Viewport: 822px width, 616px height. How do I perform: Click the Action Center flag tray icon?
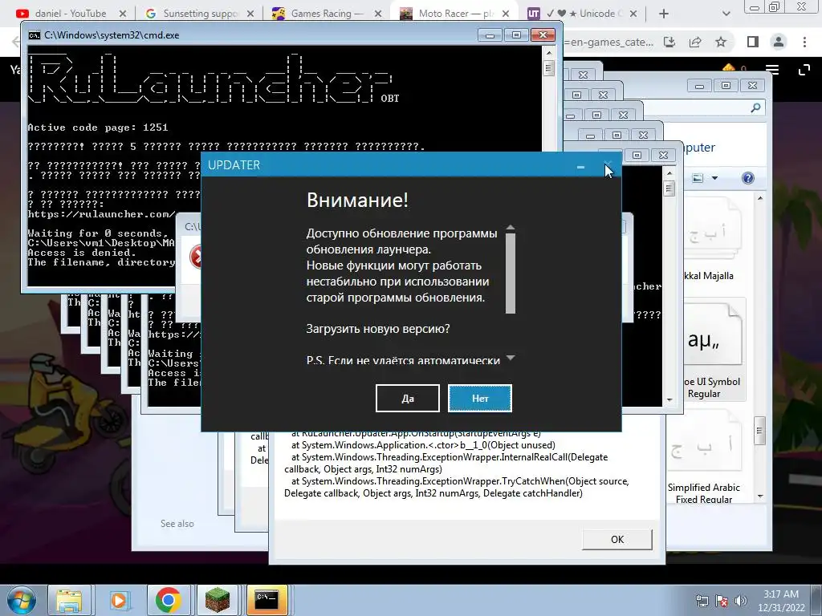point(722,602)
